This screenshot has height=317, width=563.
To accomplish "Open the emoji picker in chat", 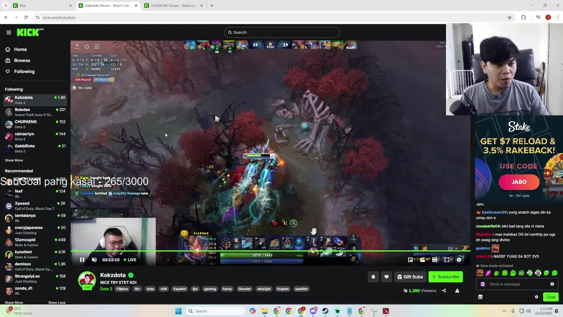I will click(x=552, y=284).
